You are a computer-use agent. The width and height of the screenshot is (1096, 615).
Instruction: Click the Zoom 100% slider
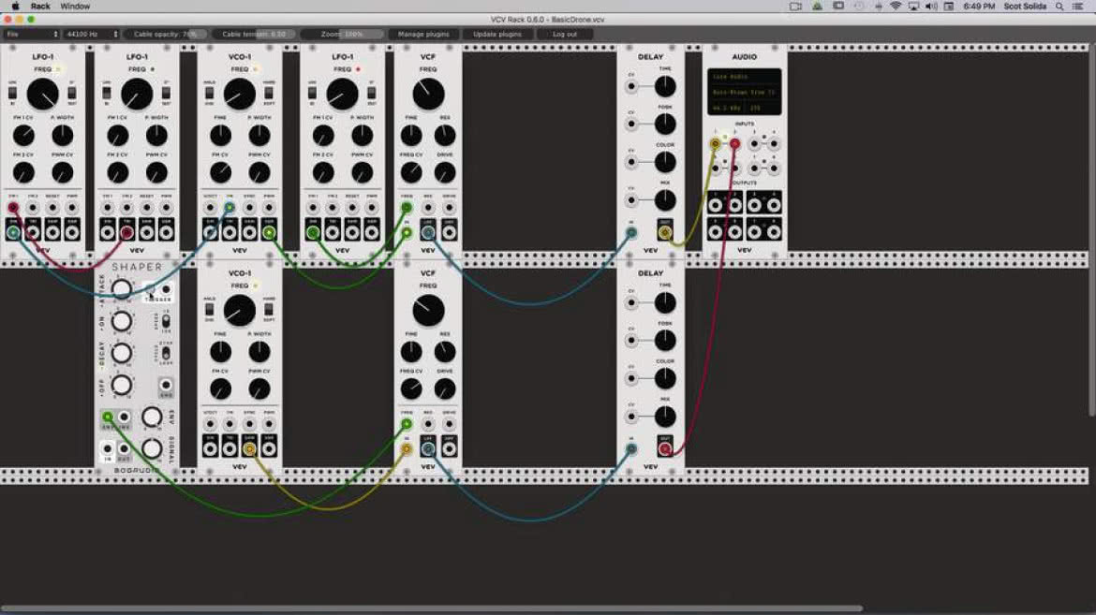343,34
